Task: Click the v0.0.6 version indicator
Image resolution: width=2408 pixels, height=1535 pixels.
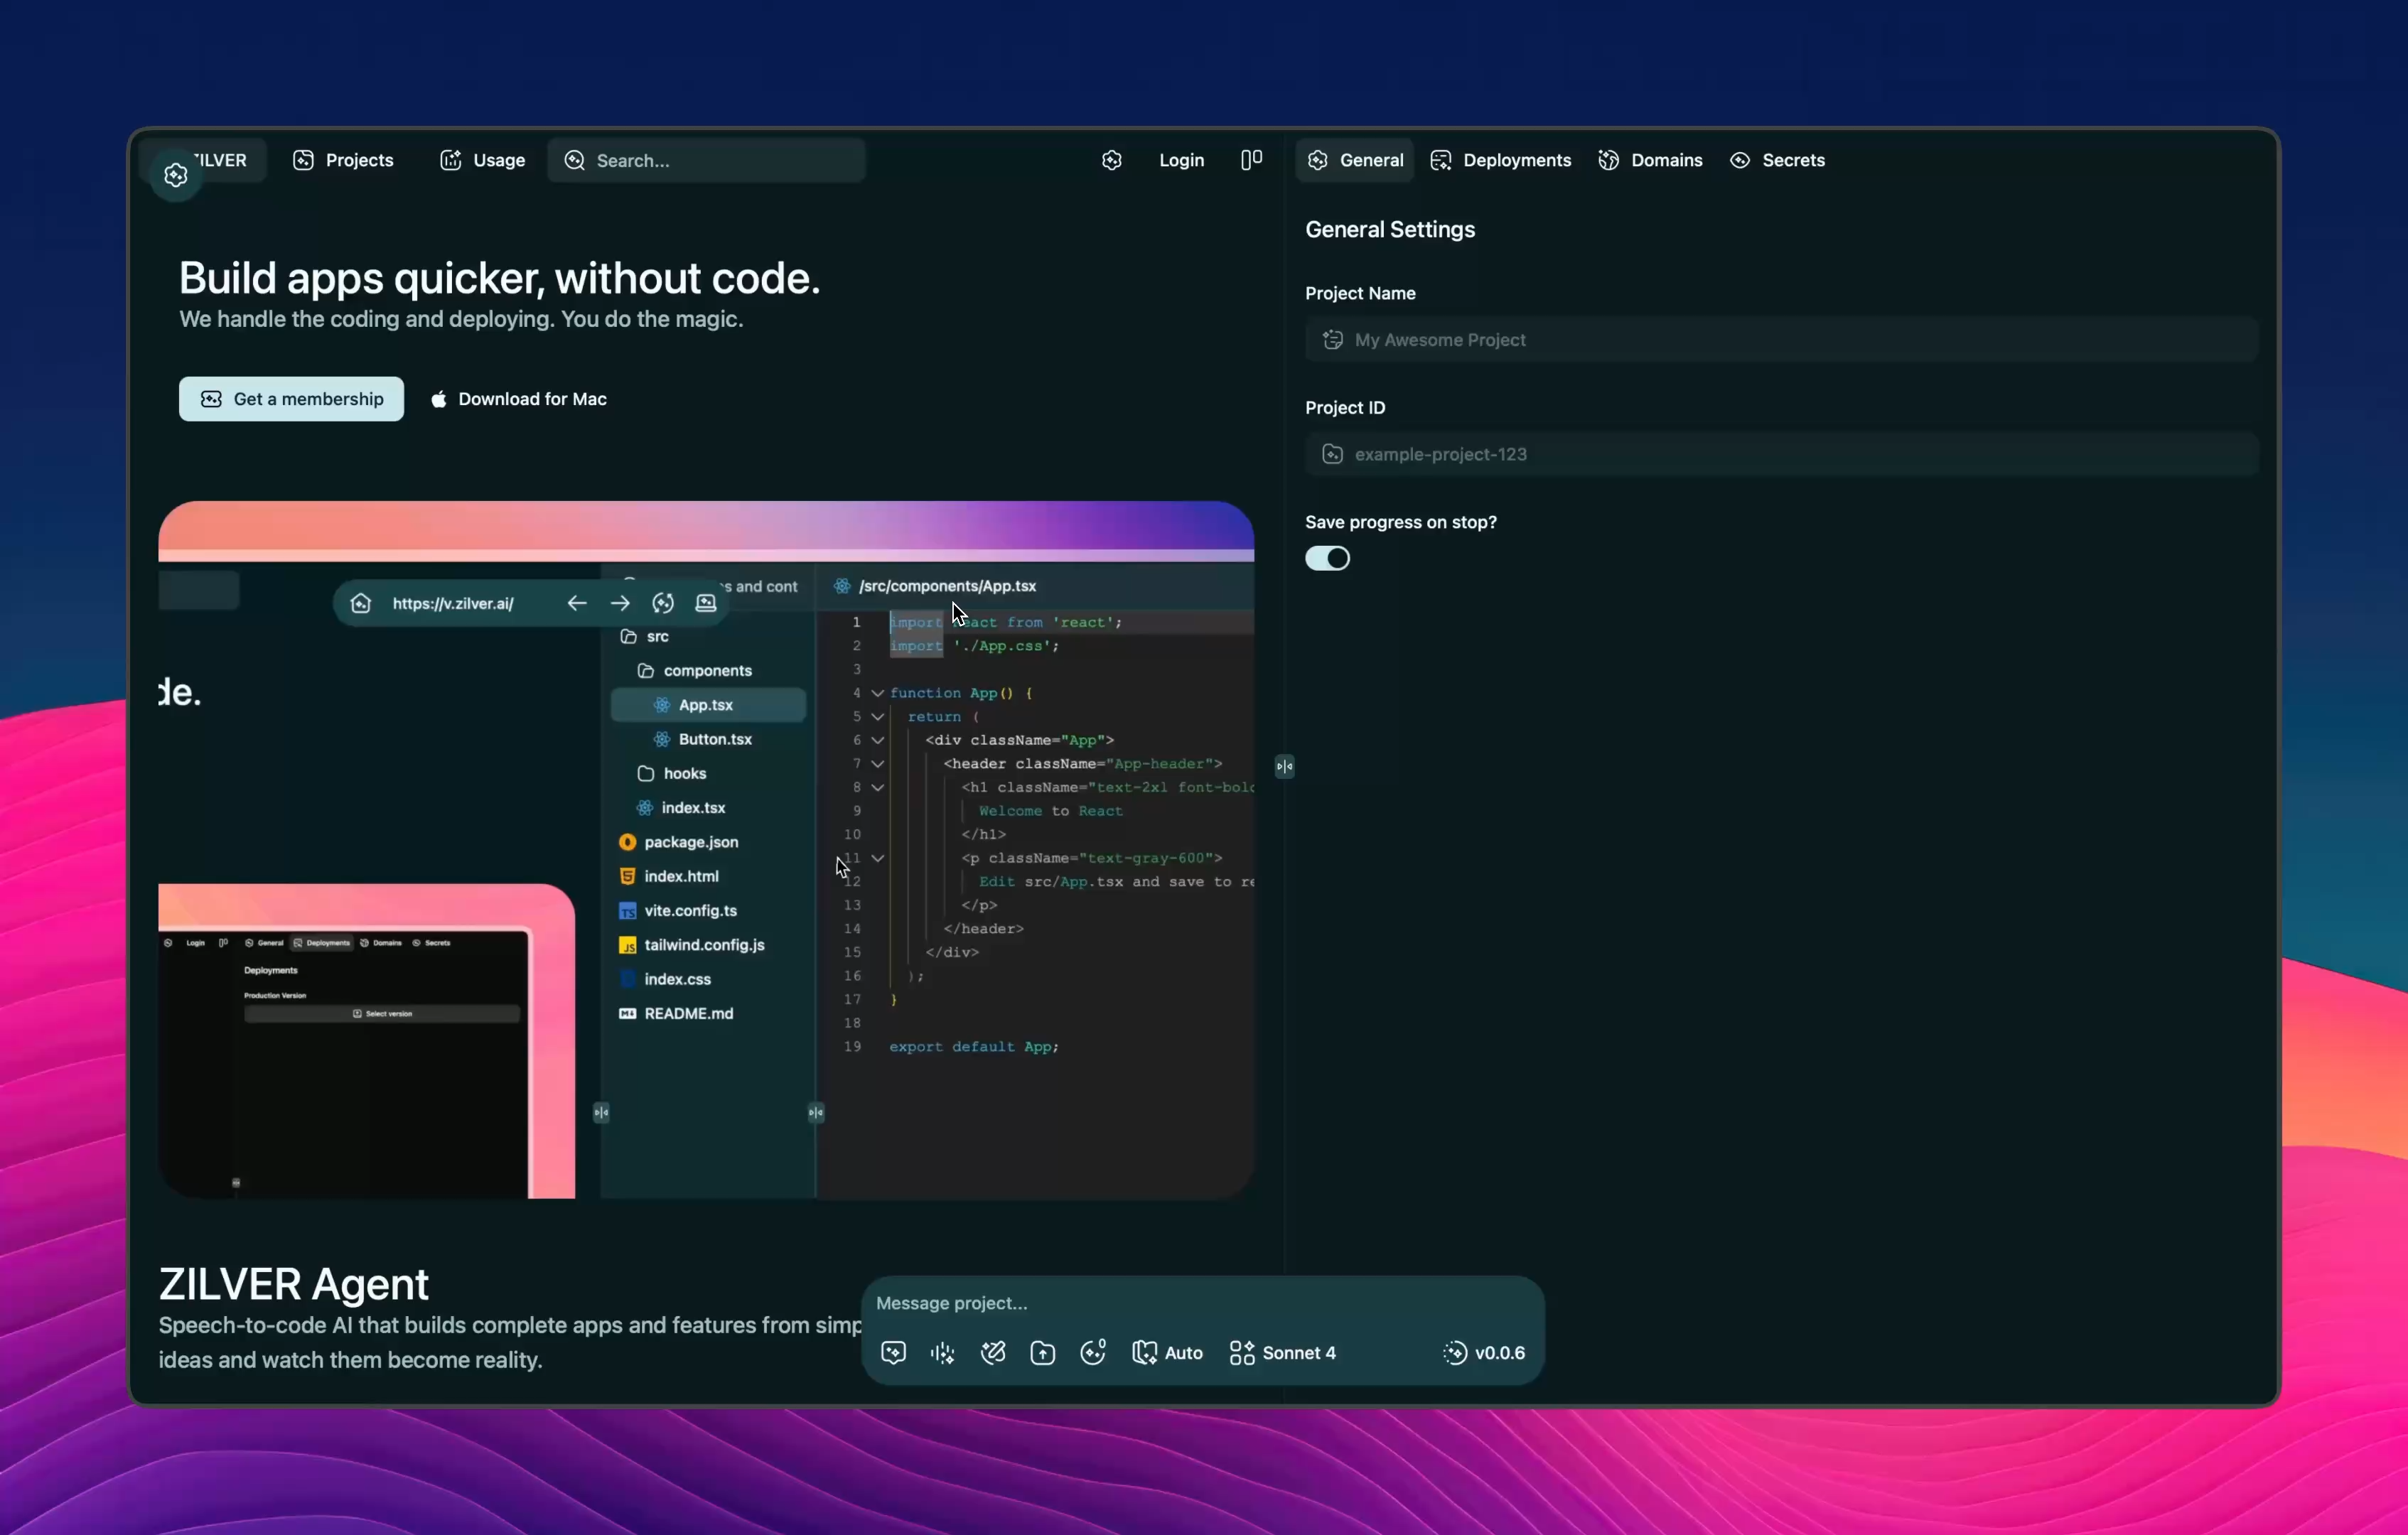Action: coord(1484,1353)
